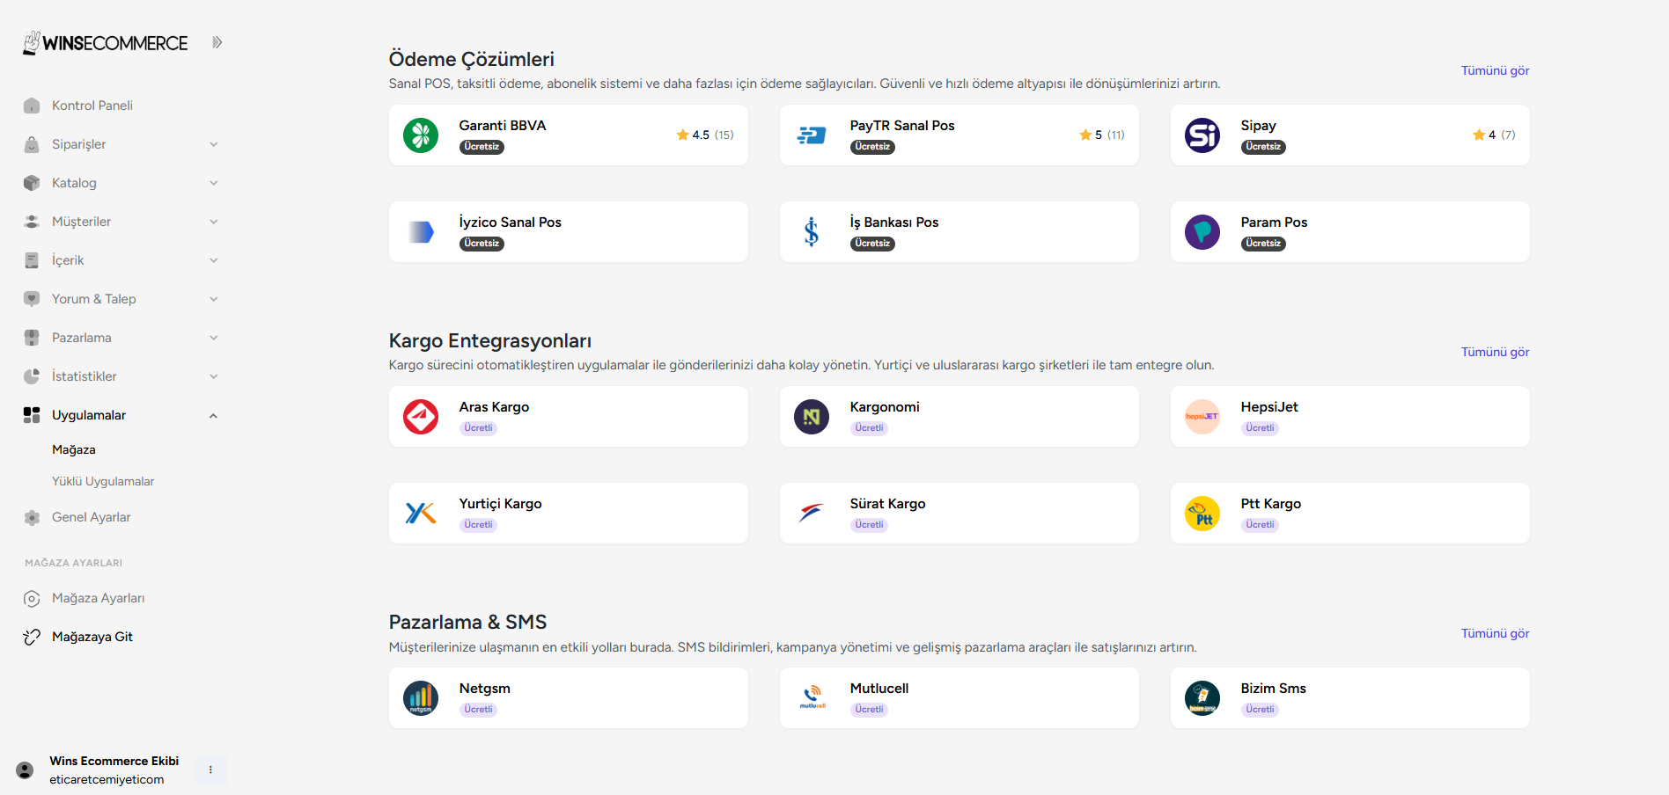Click the Sürat Kargo logo
Screen dimensions: 1669x795
812,514
